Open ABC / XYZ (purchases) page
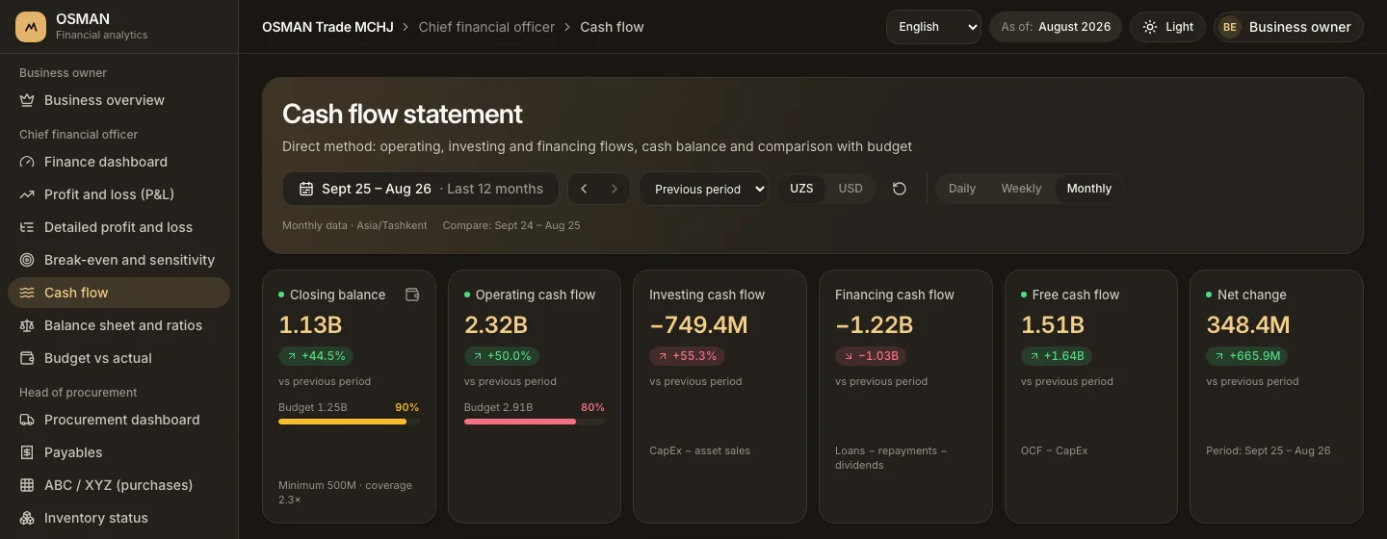 tap(118, 485)
